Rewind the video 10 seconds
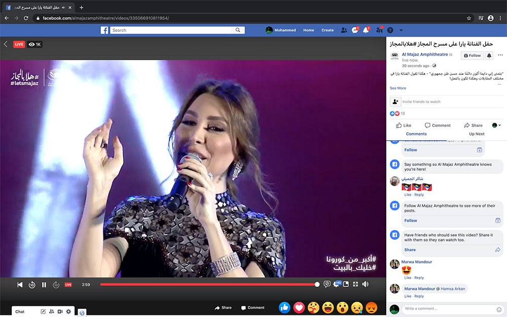The image size is (507, 317). click(x=32, y=285)
